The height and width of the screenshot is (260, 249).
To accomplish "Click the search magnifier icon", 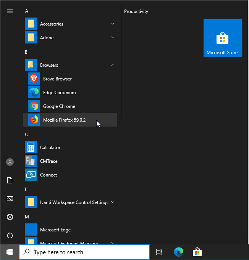I will coord(26,252).
